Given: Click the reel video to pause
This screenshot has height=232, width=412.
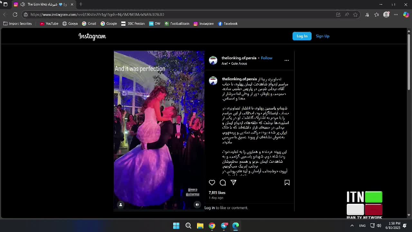Looking at the screenshot, I should click(159, 130).
